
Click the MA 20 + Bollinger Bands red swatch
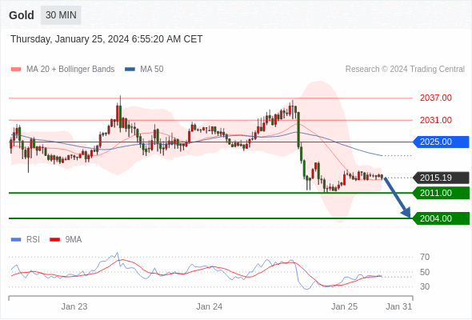coord(16,70)
